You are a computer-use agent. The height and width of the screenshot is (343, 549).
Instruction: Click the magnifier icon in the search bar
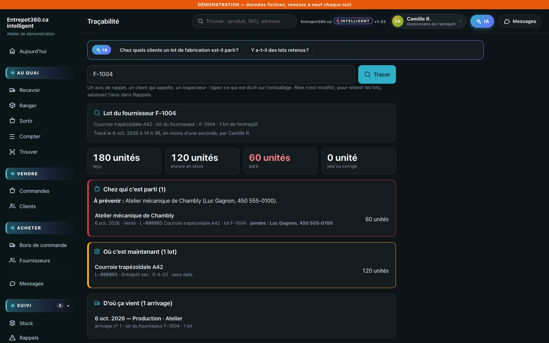tap(200, 21)
